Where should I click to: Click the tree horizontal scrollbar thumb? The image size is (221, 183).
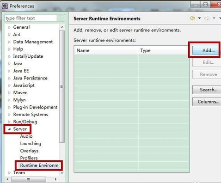(x=29, y=179)
